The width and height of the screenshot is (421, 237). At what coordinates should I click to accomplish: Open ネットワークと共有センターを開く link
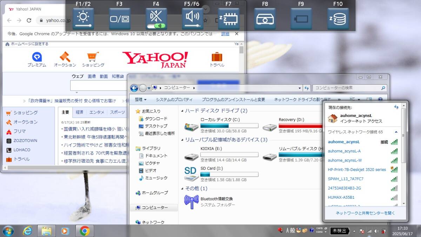[365, 213]
